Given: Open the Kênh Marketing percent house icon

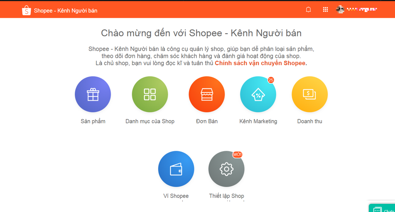Looking at the screenshot, I should coord(258,94).
